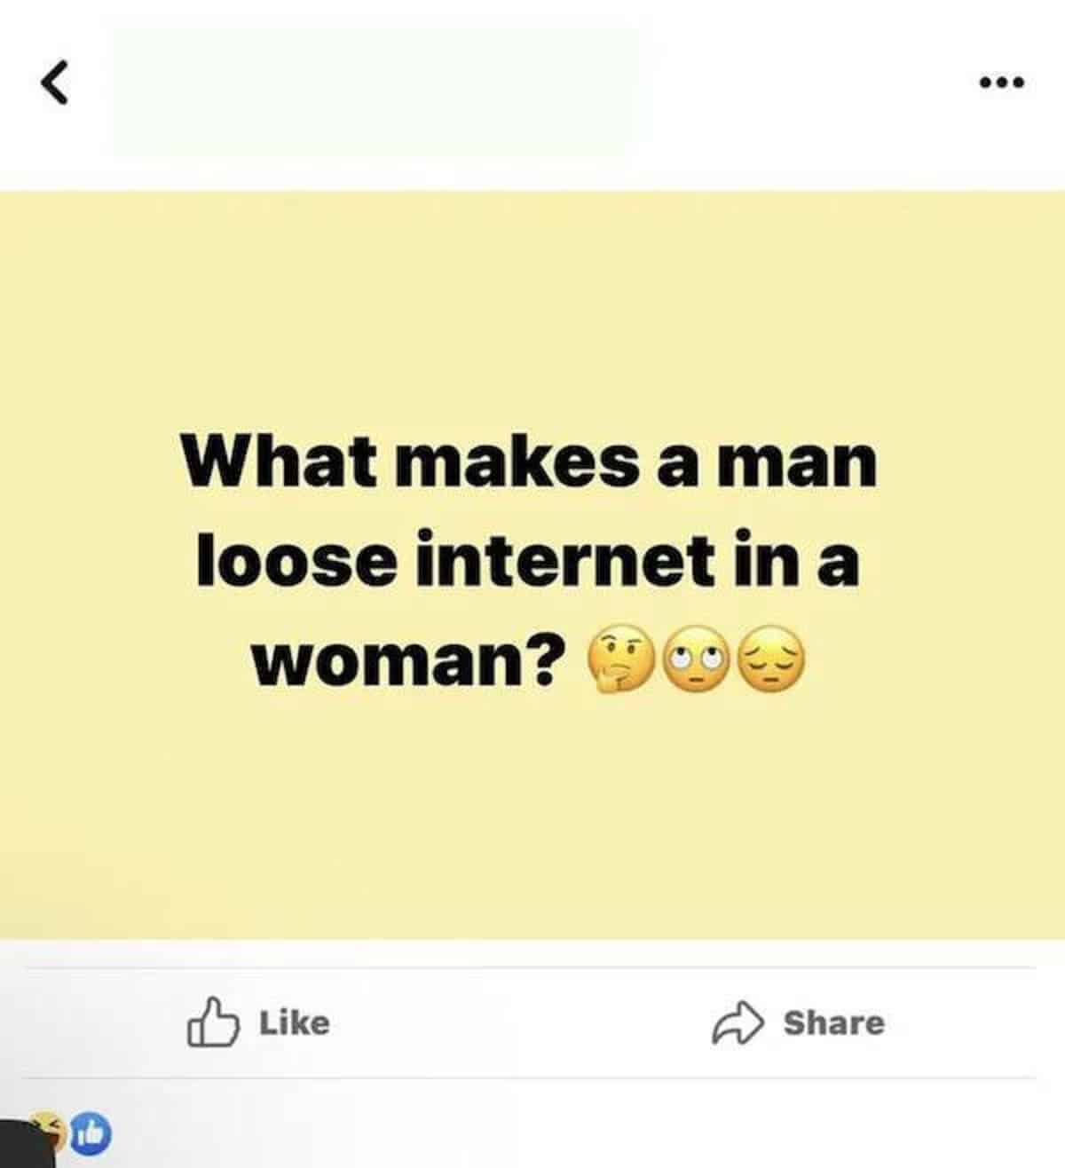Screen dimensions: 1065x1168
Task: Tap the Share arrow icon
Action: tap(738, 1023)
